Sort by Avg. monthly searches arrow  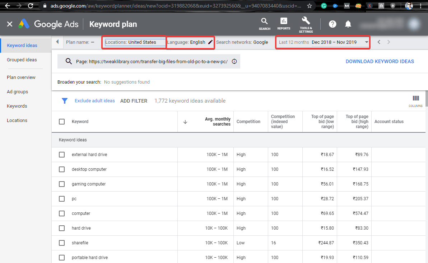click(185, 122)
